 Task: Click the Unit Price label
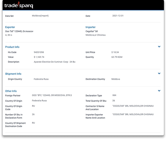pos(90,52)
